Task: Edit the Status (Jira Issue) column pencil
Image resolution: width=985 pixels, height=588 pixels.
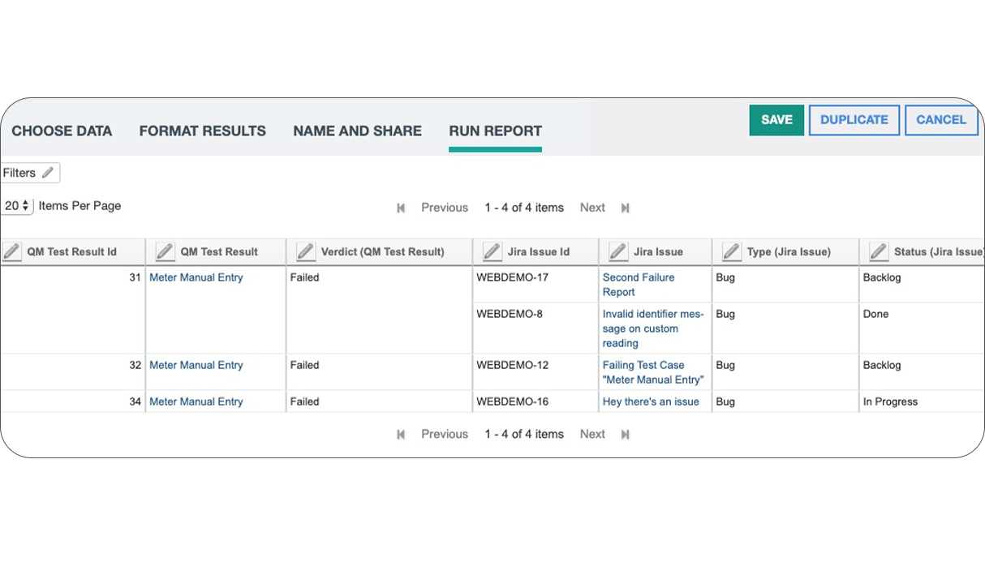Action: (879, 251)
